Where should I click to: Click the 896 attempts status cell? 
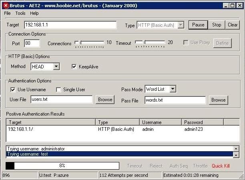click(20, 175)
